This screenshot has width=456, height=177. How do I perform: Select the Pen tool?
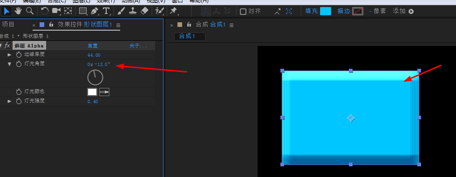pos(95,11)
